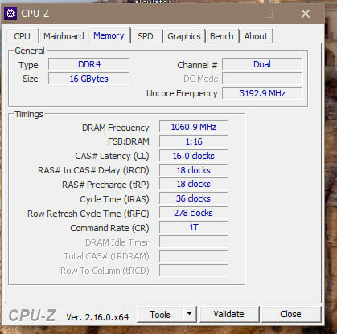Image resolution: width=337 pixels, height=334 pixels.
Task: Click the 16.0 clocks CAS latency value
Action: (x=193, y=156)
